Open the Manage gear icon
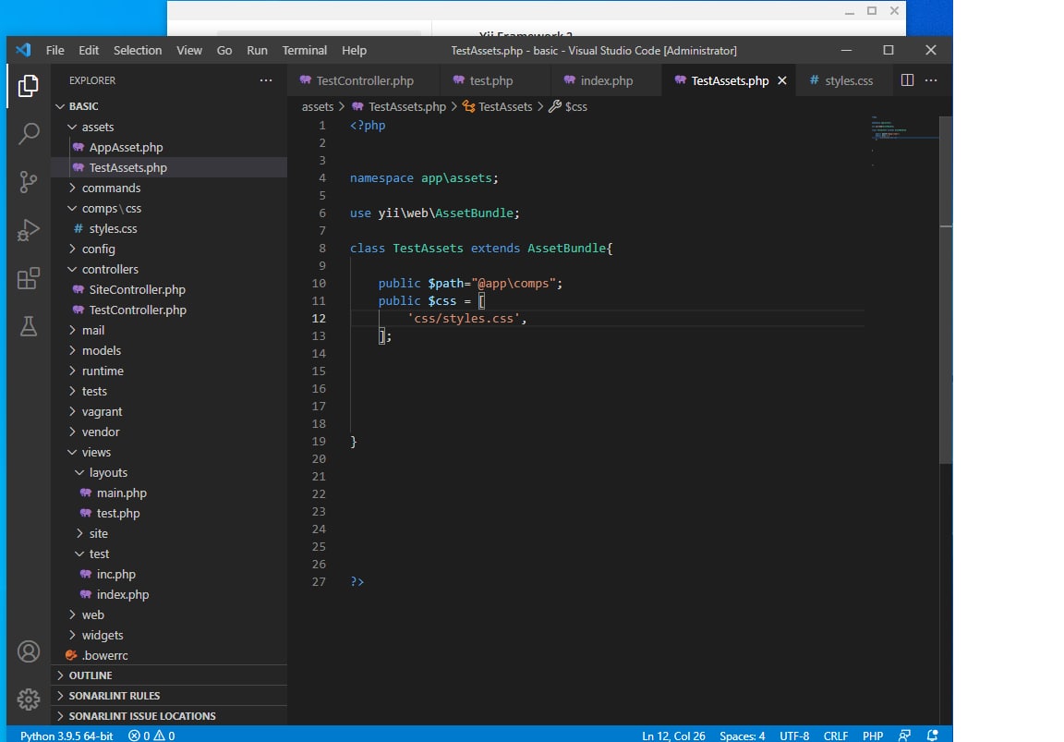The width and height of the screenshot is (1064, 742). click(28, 699)
